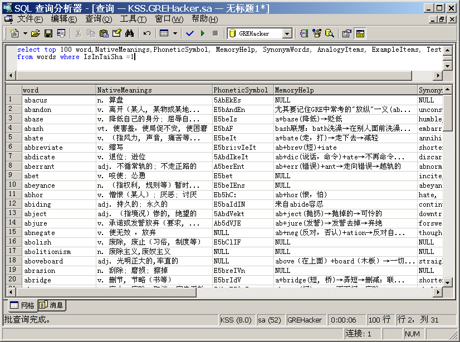Expand the GREHacker database dropdown

[287, 34]
